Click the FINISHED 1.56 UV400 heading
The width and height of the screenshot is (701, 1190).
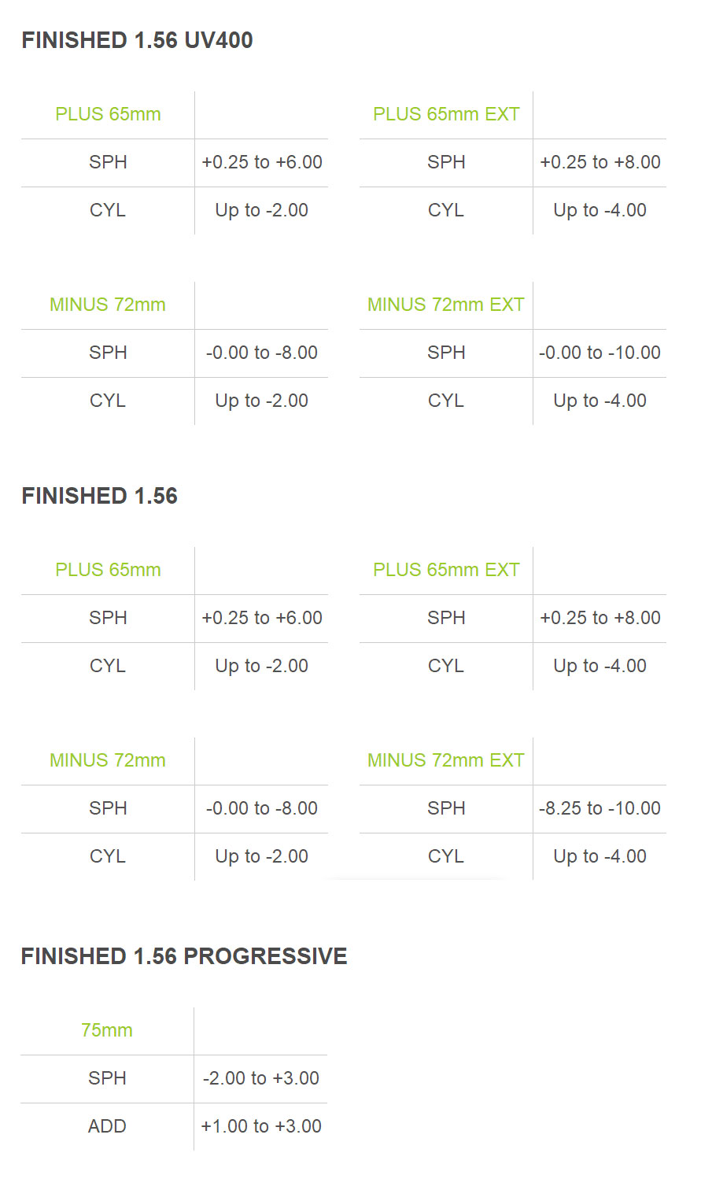click(137, 40)
